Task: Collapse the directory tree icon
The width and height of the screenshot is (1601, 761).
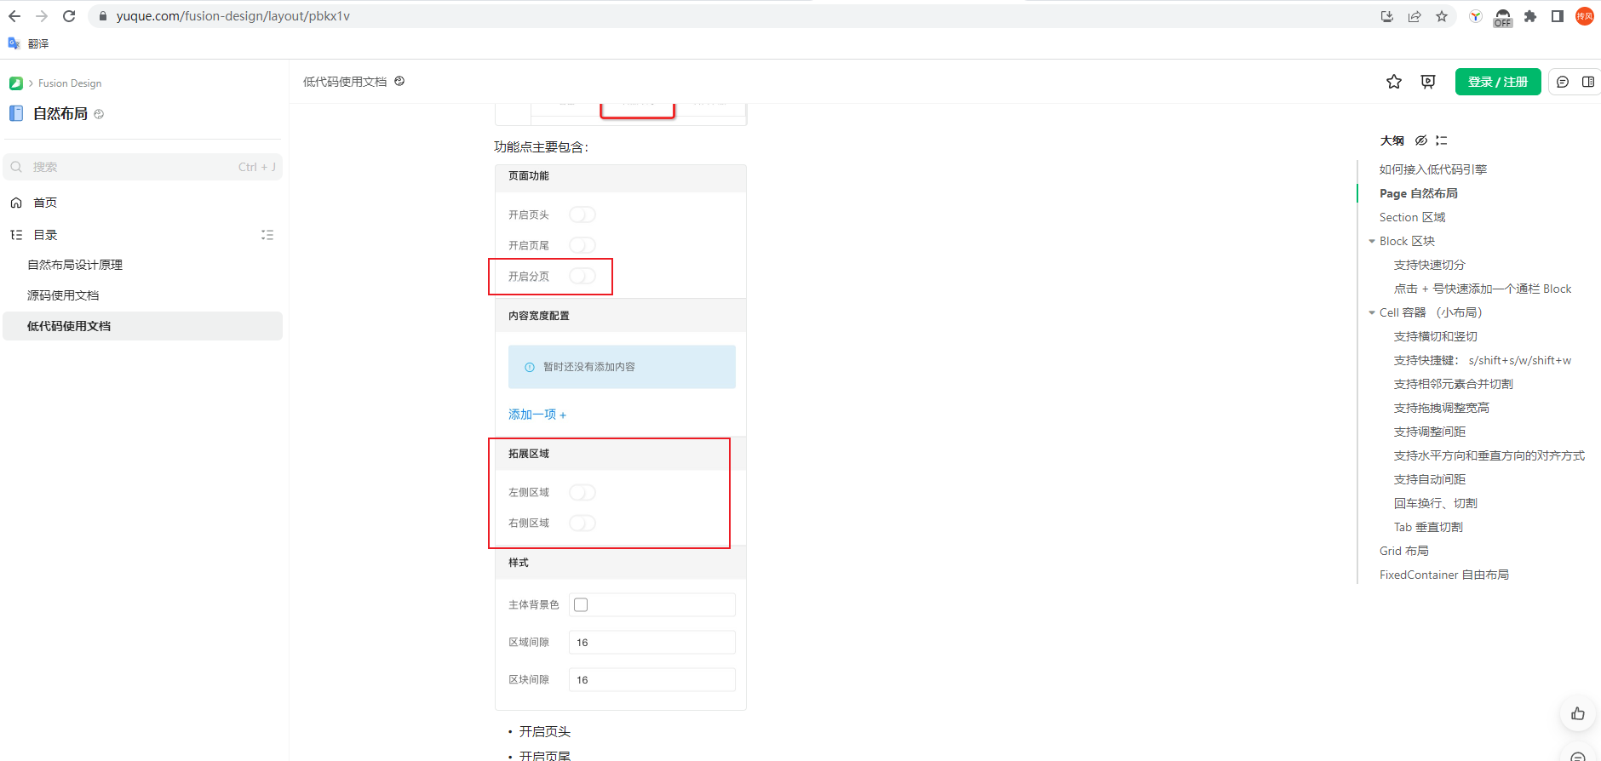Action: 267,235
